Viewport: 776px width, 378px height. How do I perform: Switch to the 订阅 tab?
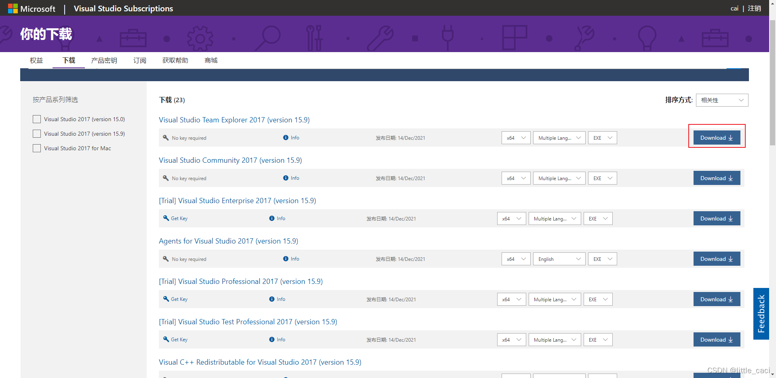pos(140,61)
